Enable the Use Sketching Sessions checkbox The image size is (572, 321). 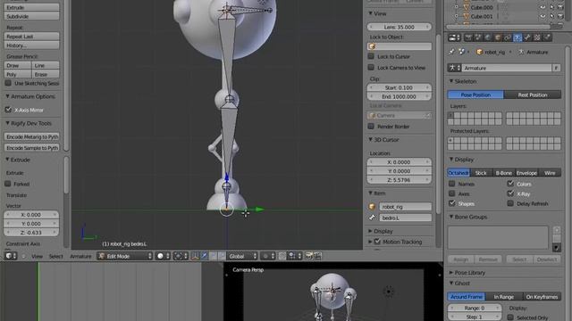8,83
